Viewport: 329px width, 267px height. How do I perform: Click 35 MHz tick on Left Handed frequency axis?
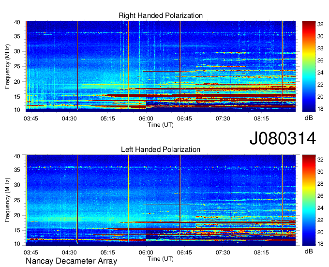17,170
